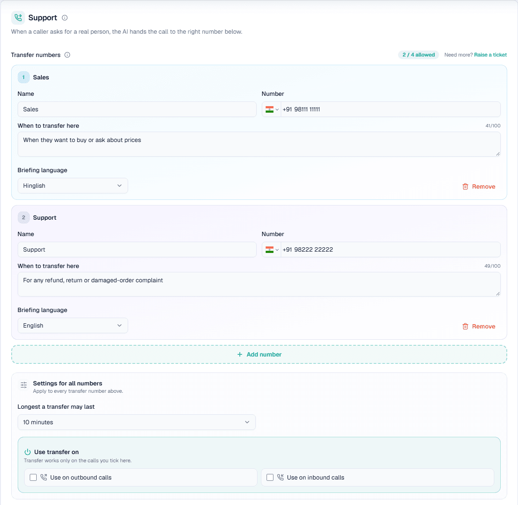Open the 10 minutes transfer duration dropdown
The height and width of the screenshot is (505, 518).
(137, 422)
